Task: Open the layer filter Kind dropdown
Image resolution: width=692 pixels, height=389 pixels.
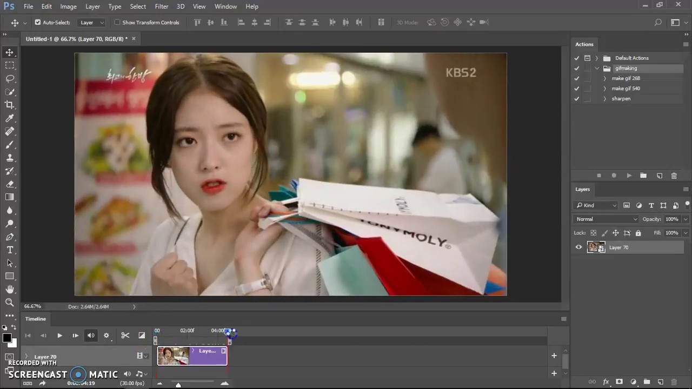Action: (596, 205)
